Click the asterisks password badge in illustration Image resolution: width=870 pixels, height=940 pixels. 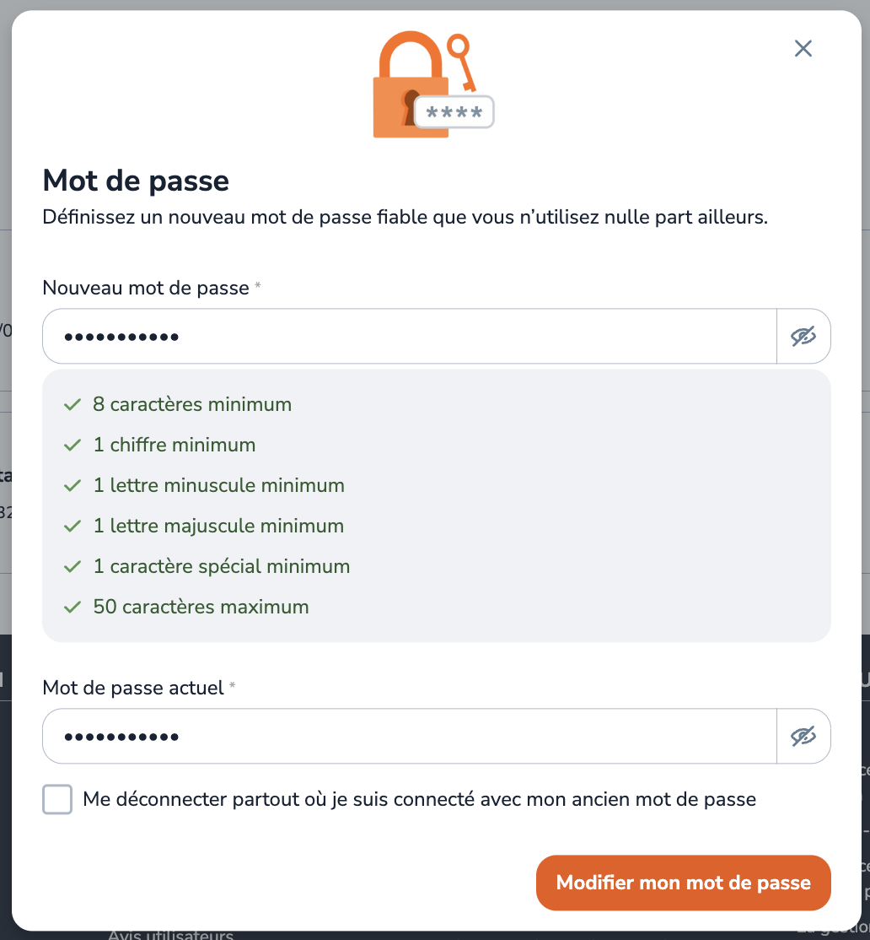click(454, 112)
